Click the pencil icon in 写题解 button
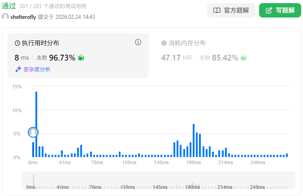Screen dimensions: 303x196 (269, 10)
